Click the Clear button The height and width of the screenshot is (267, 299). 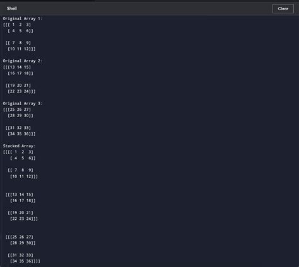click(x=283, y=9)
